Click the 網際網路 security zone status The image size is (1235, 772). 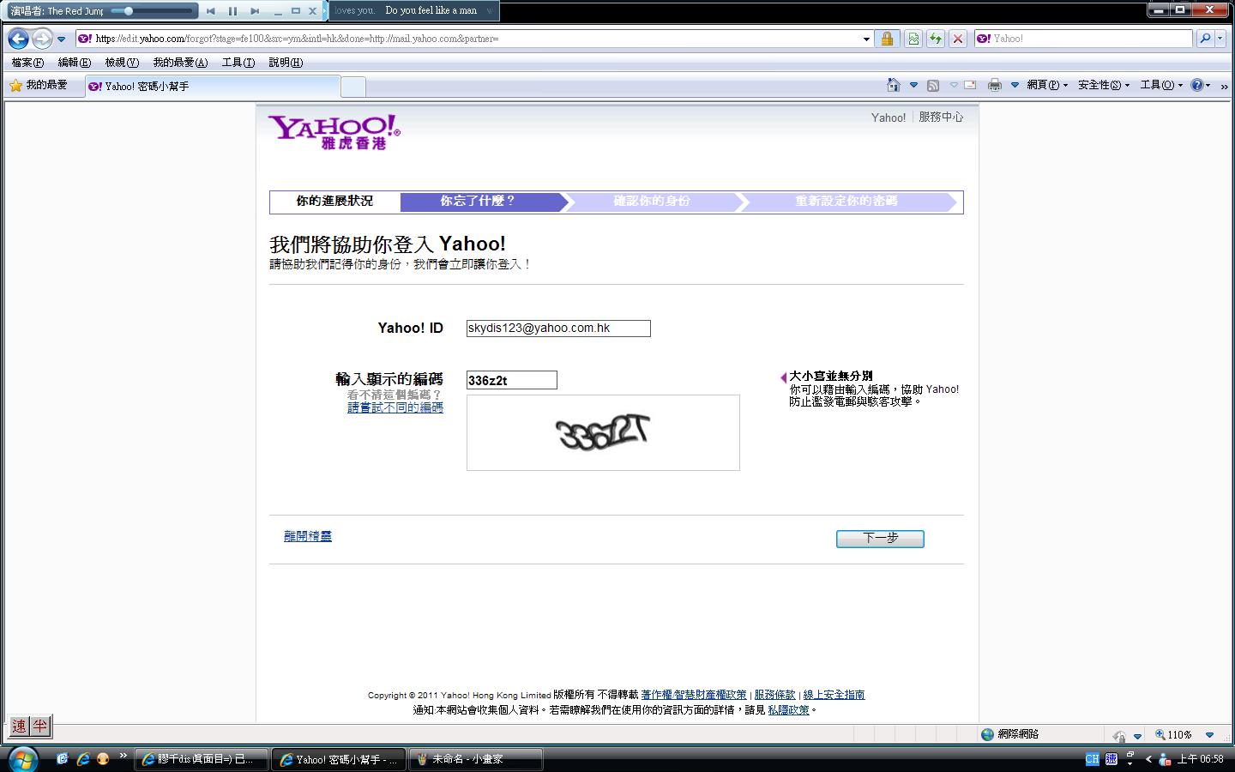[x=1010, y=734]
